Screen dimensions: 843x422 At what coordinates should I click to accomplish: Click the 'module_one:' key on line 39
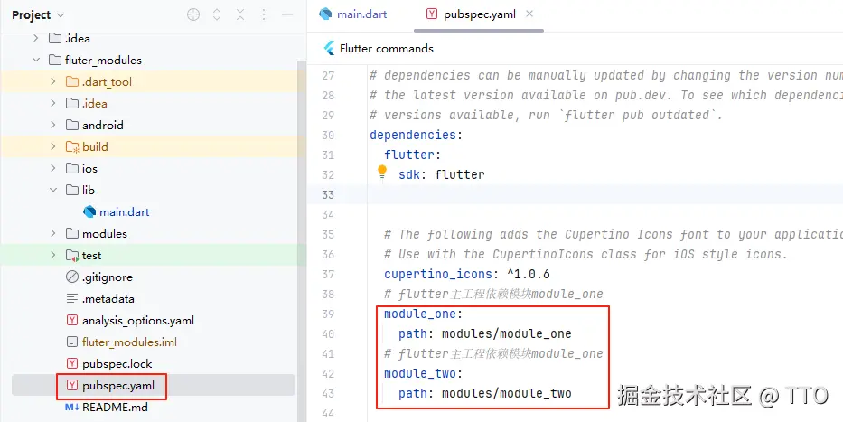(x=423, y=314)
